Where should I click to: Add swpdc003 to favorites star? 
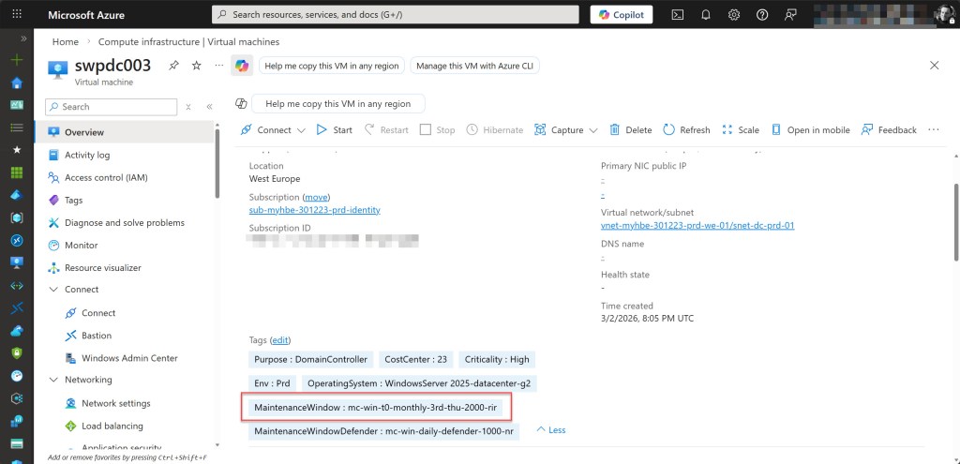pos(196,66)
